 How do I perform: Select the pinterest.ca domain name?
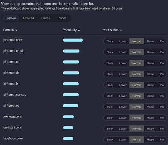pyautogui.click(x=11, y=62)
